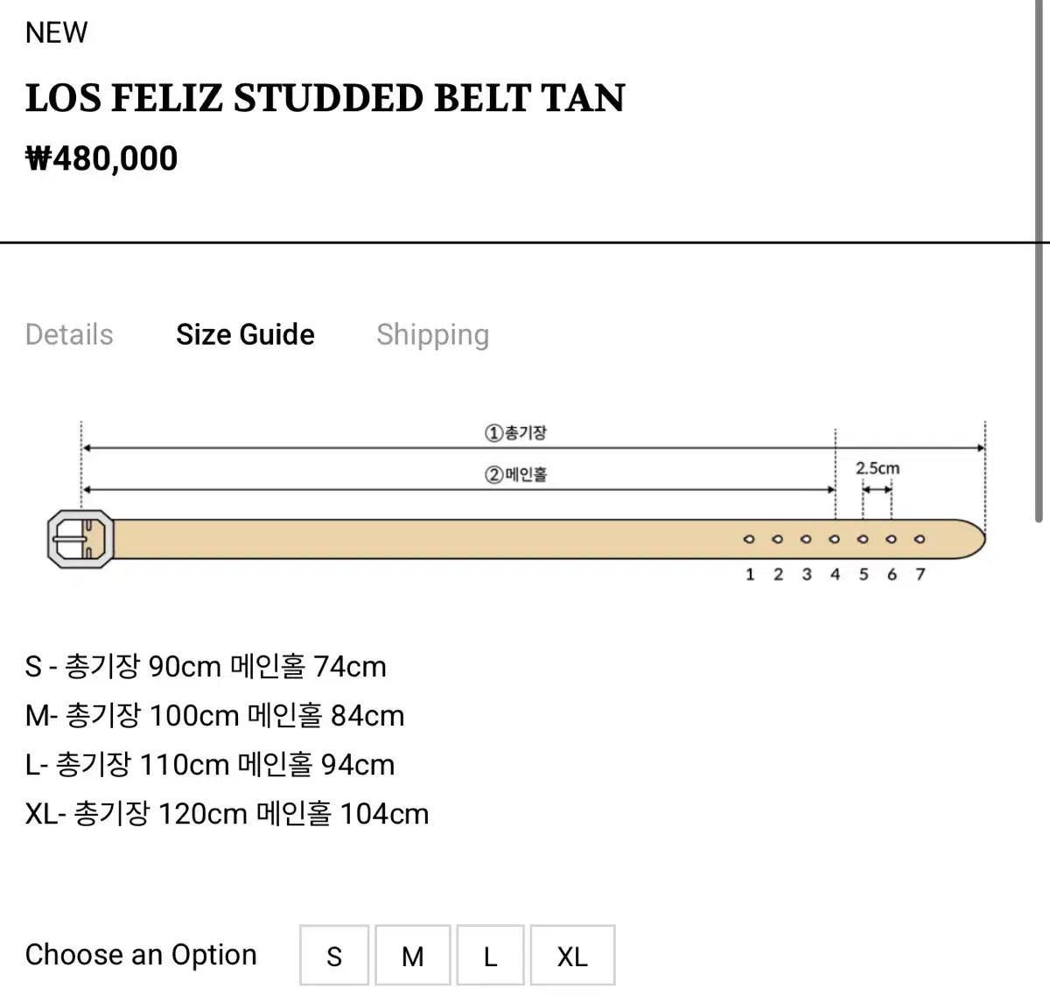Click the belt buckle in the diagram

click(80, 539)
